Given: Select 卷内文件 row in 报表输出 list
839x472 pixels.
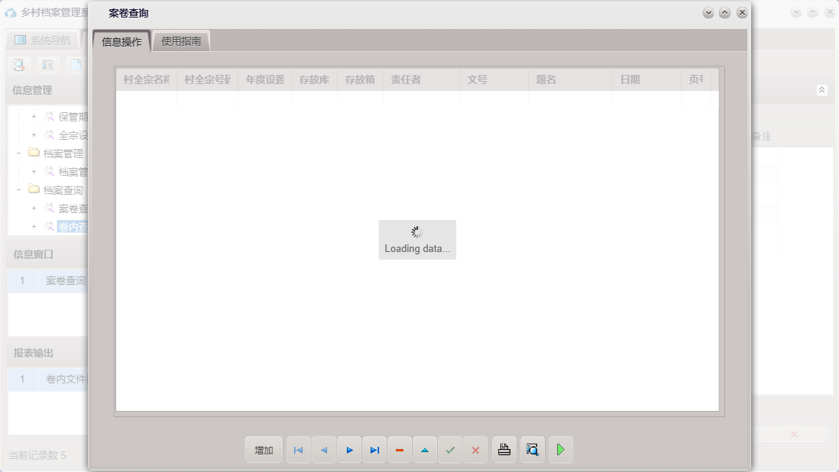Looking at the screenshot, I should click(x=47, y=379).
